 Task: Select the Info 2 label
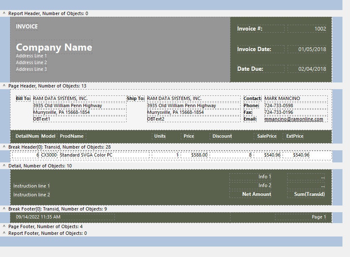tap(250, 185)
